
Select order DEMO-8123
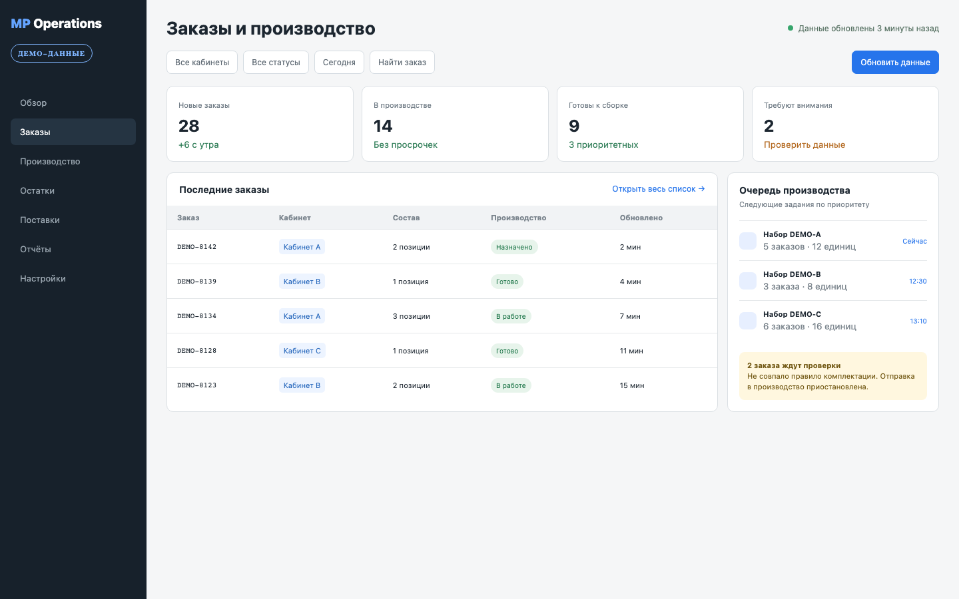(196, 385)
